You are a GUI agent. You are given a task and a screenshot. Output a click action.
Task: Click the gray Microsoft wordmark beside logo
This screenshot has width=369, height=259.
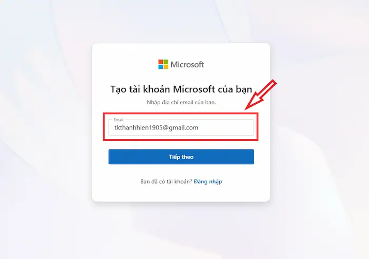[187, 65]
